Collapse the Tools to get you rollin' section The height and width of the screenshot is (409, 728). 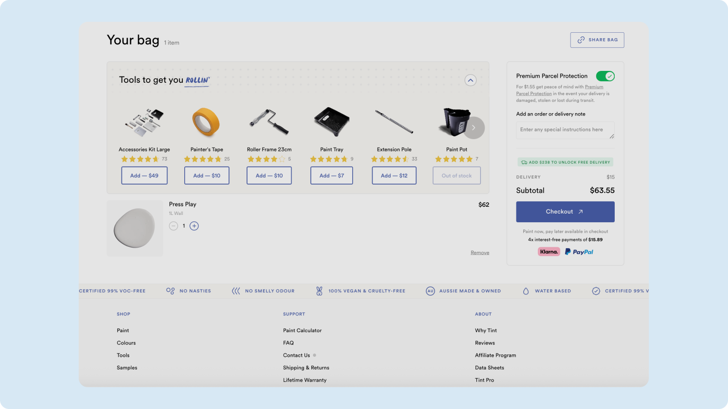pyautogui.click(x=470, y=80)
